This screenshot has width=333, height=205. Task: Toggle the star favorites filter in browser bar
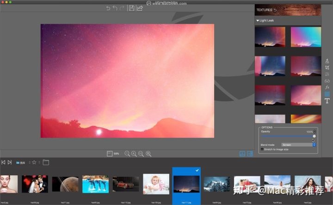click(x=34, y=162)
